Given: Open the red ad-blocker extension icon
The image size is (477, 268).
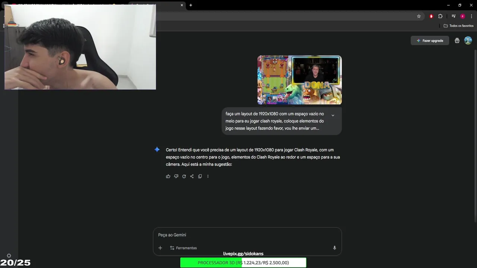Looking at the screenshot, I should (431, 16).
